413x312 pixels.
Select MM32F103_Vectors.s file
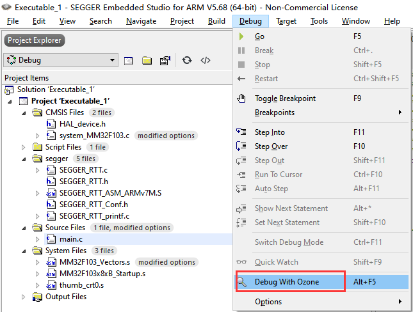point(95,262)
